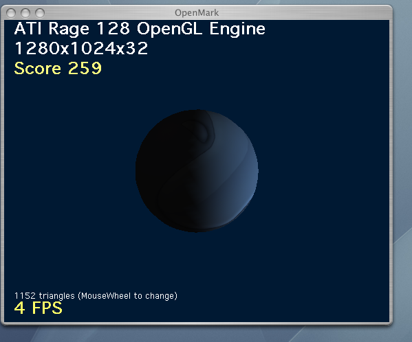Click the yellow 'Score 259' text

click(x=58, y=68)
